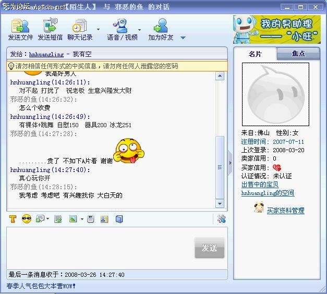This screenshot has width=327, height=294.
Task: Click the blue book icon in chat toolbar
Action: click(119, 219)
